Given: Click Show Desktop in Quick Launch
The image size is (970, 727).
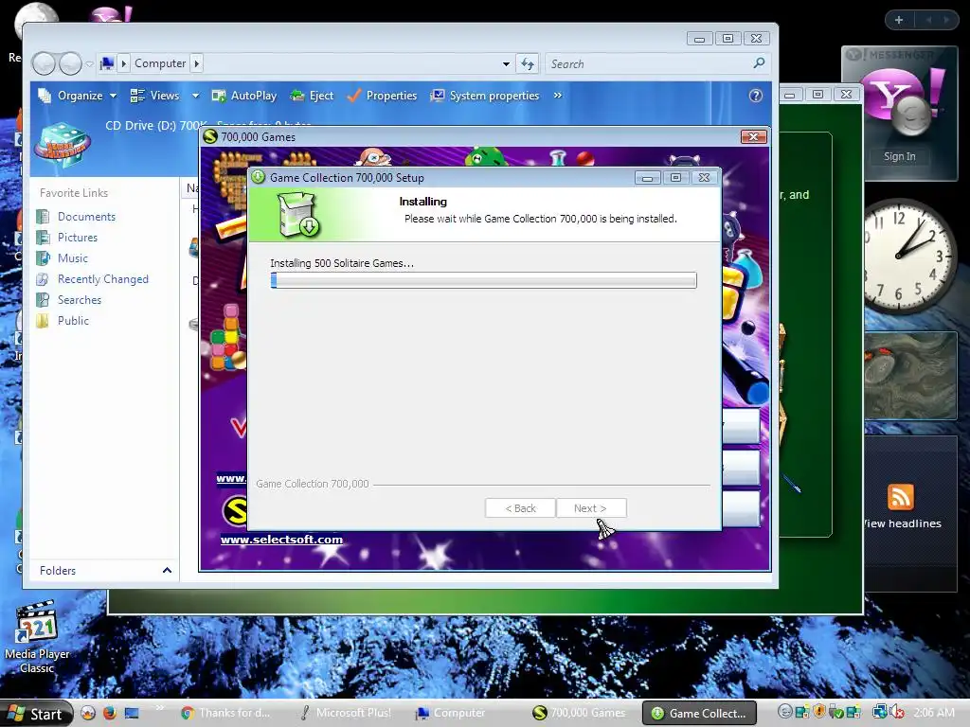Looking at the screenshot, I should (132, 713).
